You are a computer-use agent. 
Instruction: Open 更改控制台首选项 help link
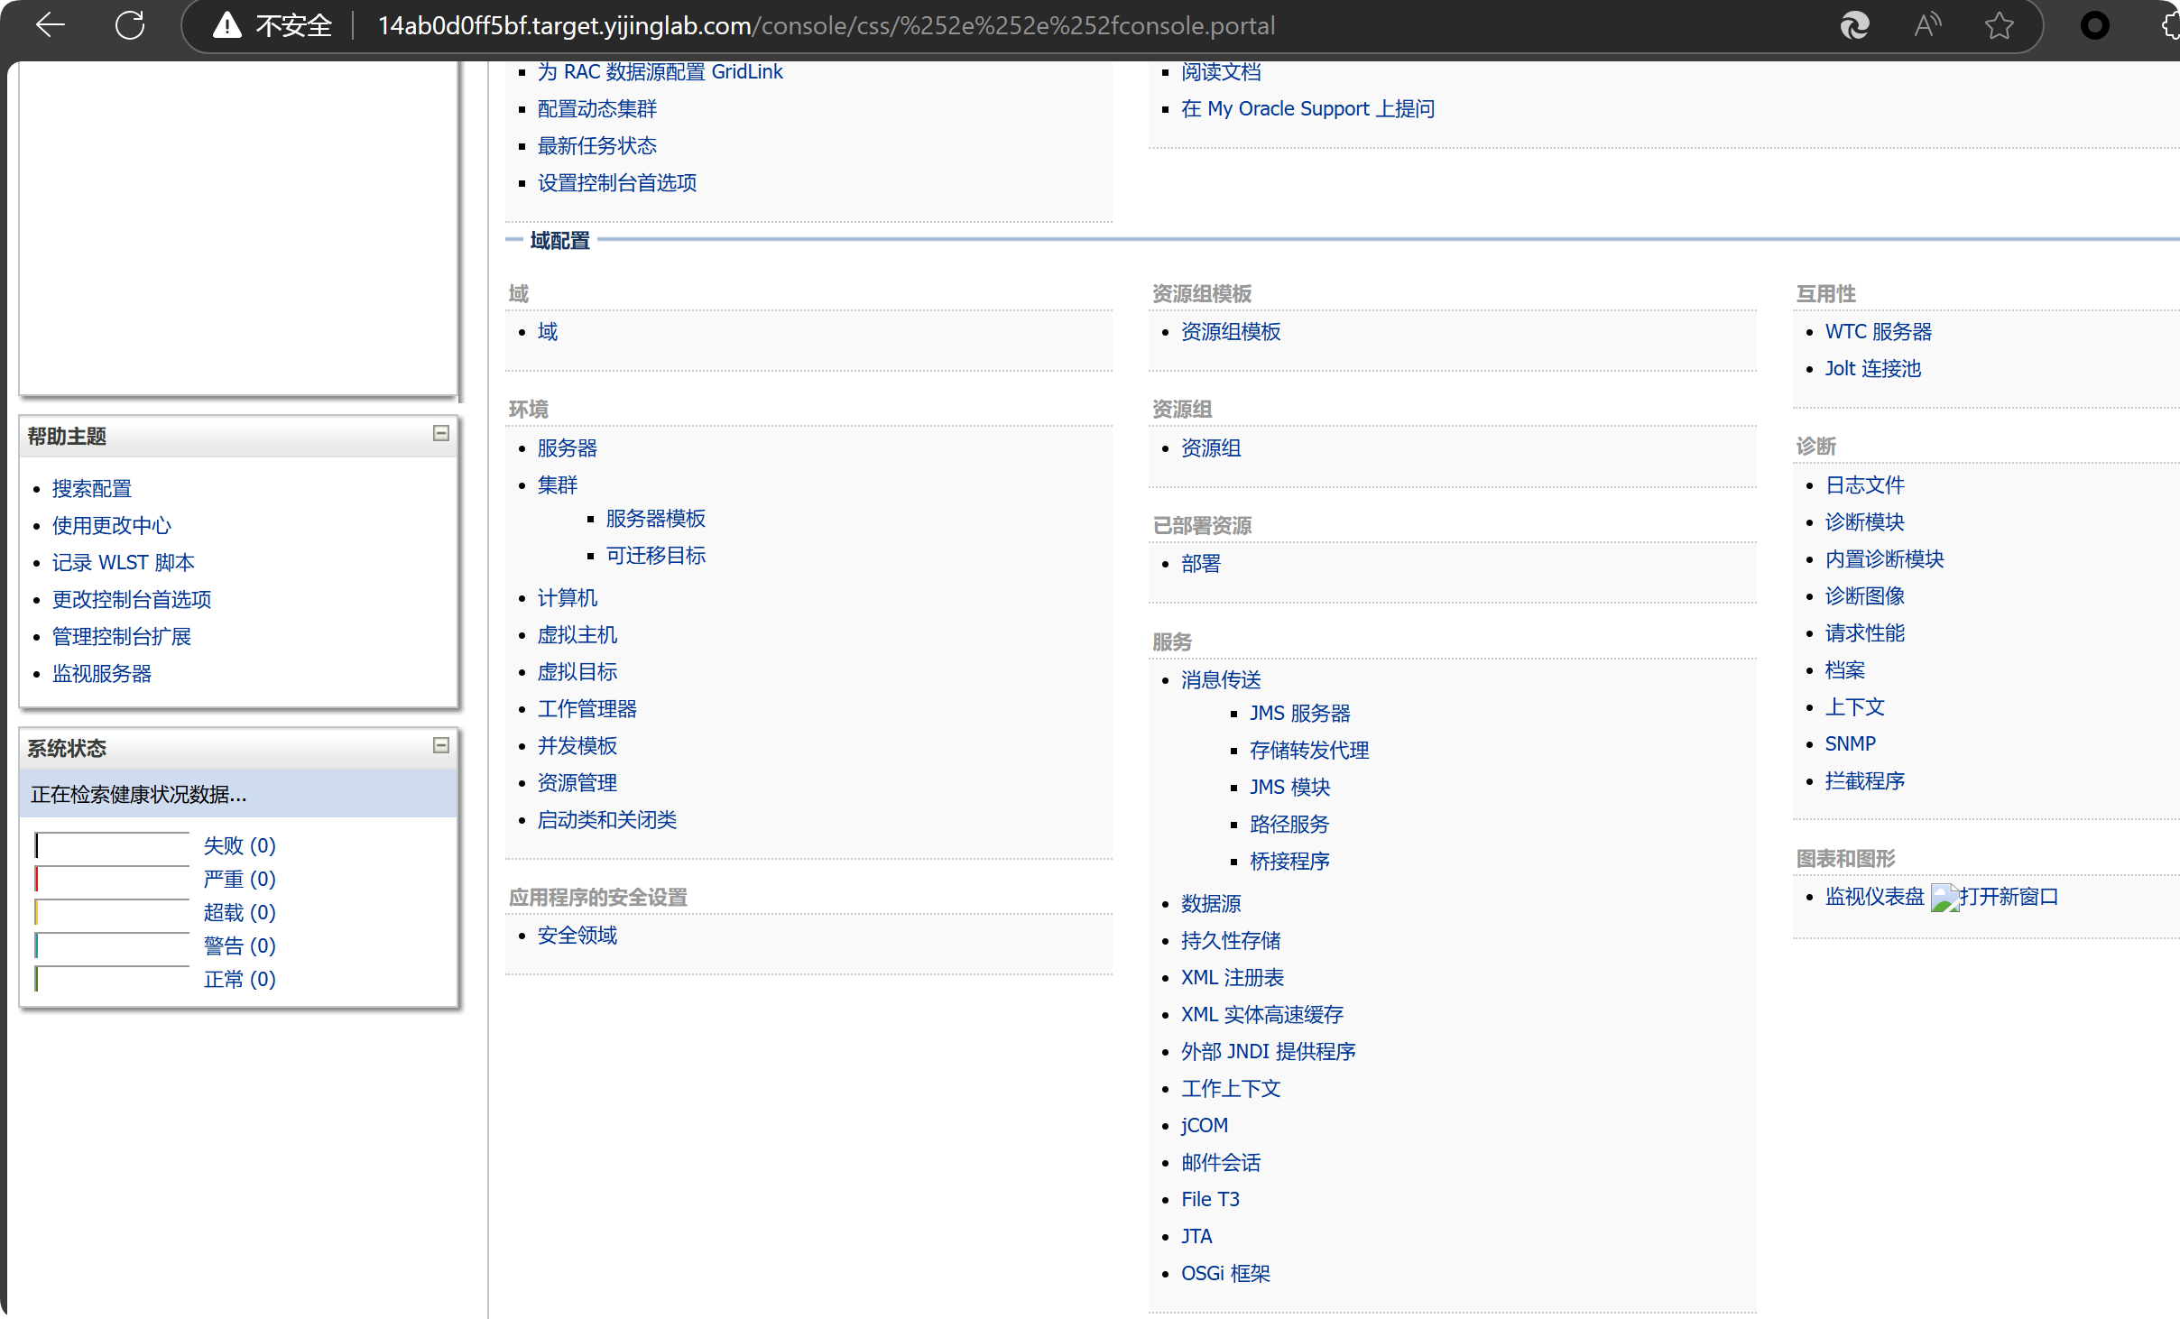(132, 599)
